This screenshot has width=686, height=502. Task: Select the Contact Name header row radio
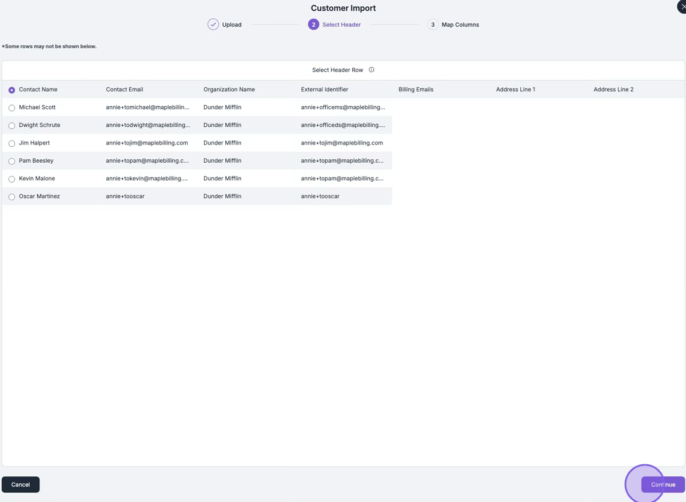tap(11, 90)
